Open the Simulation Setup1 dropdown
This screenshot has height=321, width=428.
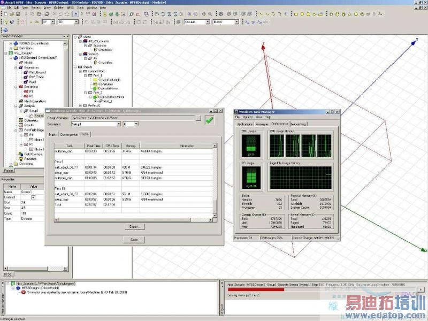118,124
